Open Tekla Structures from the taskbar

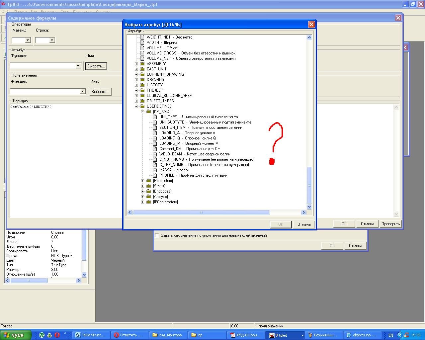click(90, 335)
